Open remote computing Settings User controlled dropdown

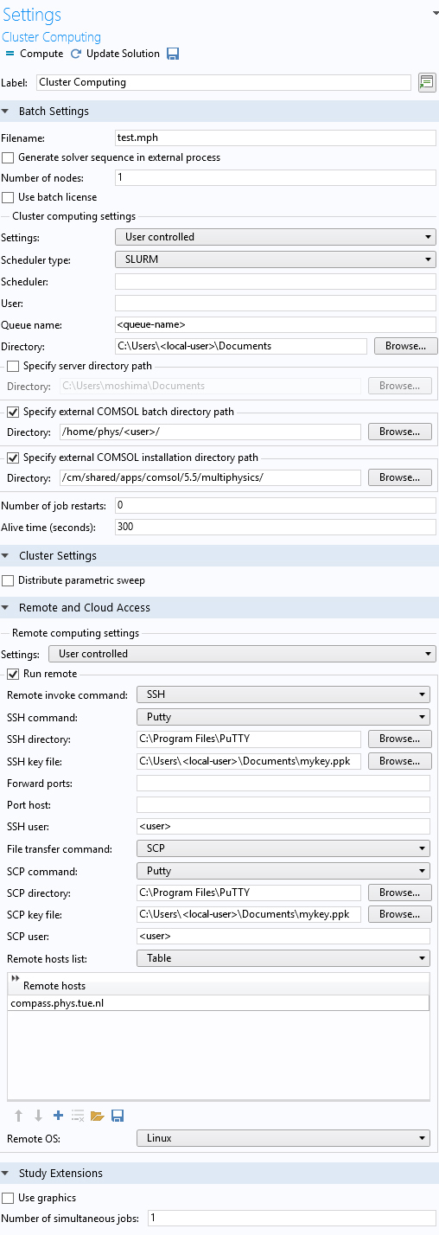[242, 654]
